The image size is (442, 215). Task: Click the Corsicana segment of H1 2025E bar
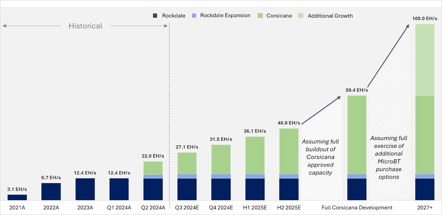click(x=255, y=155)
